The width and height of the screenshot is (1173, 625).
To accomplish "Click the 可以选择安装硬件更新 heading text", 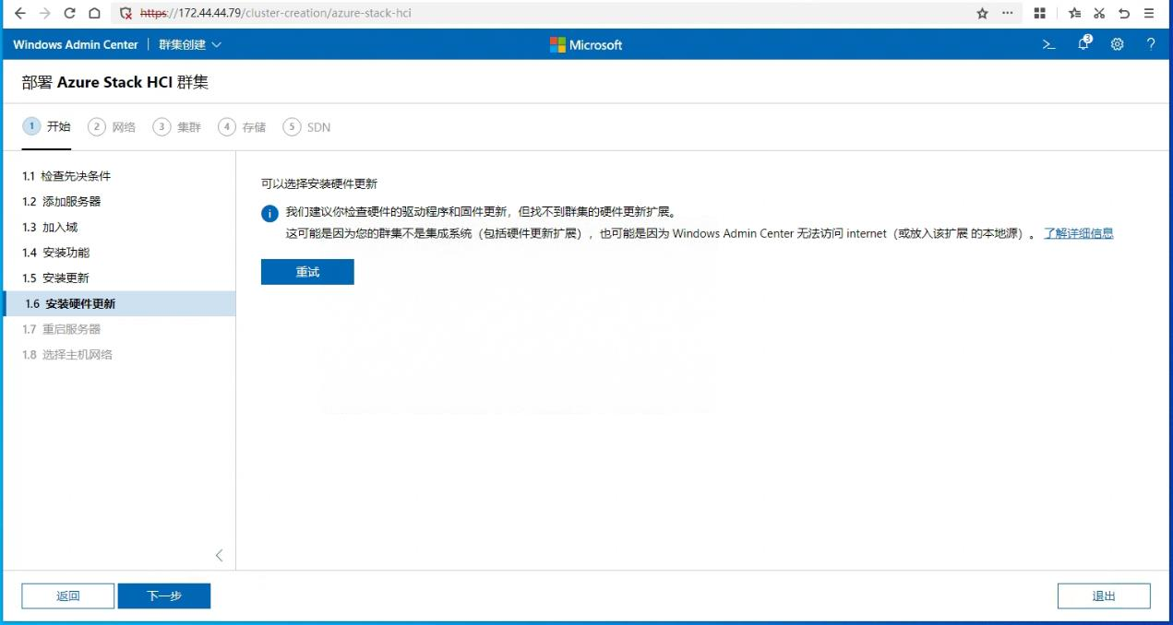I will (319, 183).
